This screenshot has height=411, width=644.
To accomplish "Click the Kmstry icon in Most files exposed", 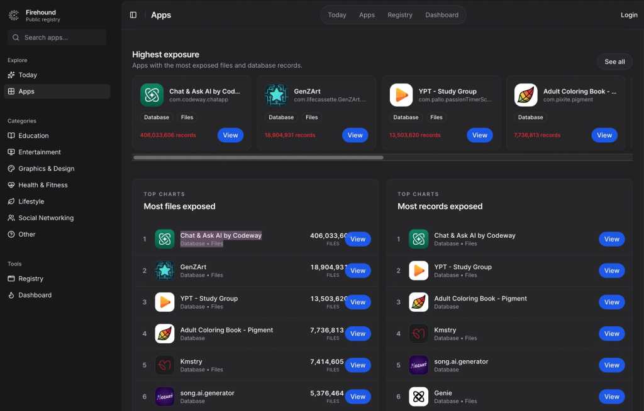I will [165, 365].
